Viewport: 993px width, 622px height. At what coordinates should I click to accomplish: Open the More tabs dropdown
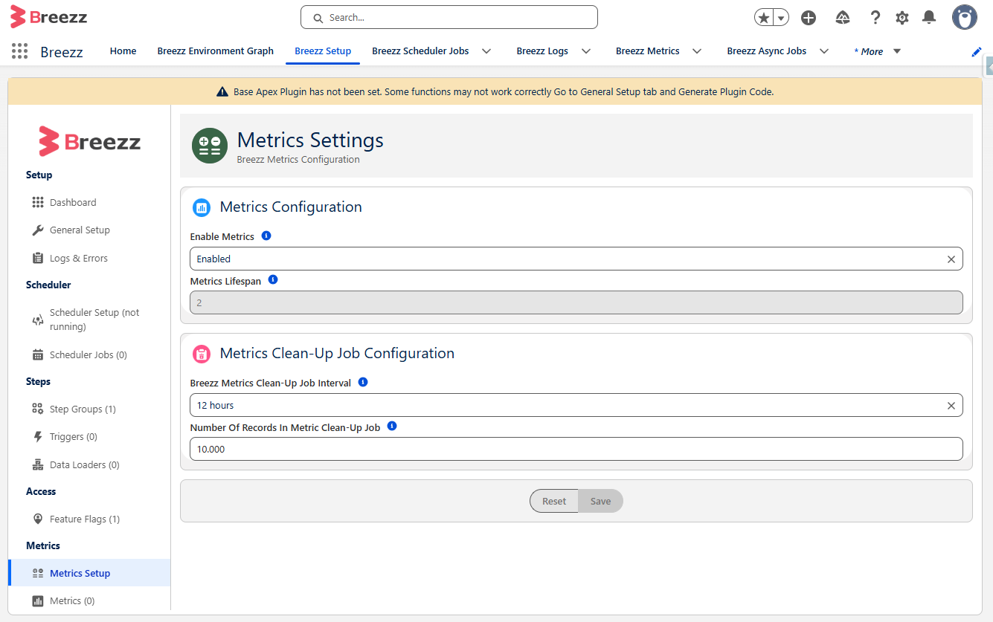878,51
